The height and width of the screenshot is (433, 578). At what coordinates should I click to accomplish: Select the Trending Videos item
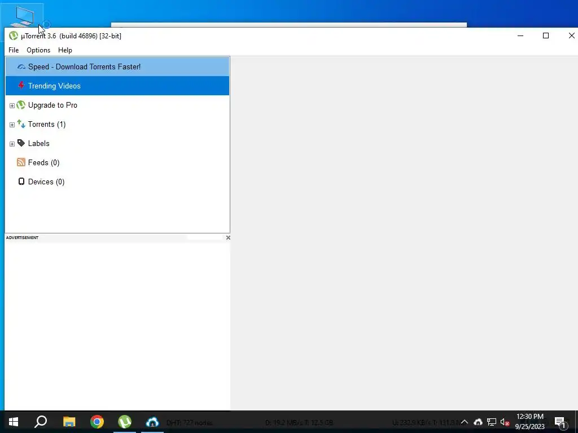pyautogui.click(x=117, y=86)
